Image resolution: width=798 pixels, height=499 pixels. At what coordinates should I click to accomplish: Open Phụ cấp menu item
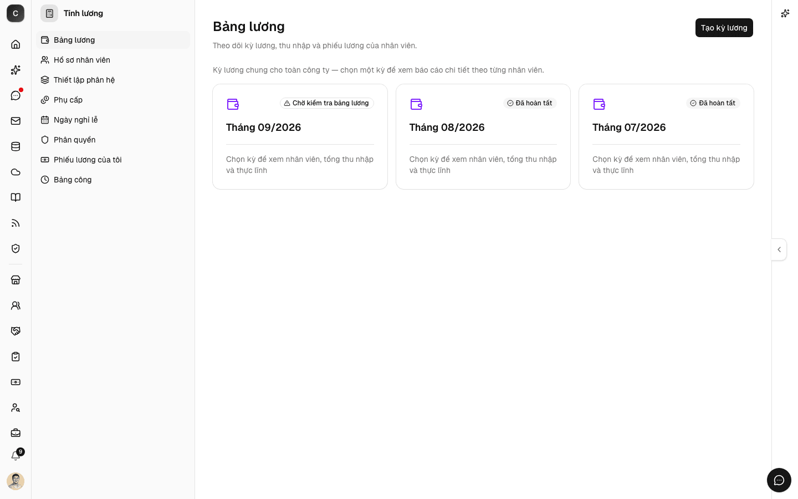click(x=113, y=100)
